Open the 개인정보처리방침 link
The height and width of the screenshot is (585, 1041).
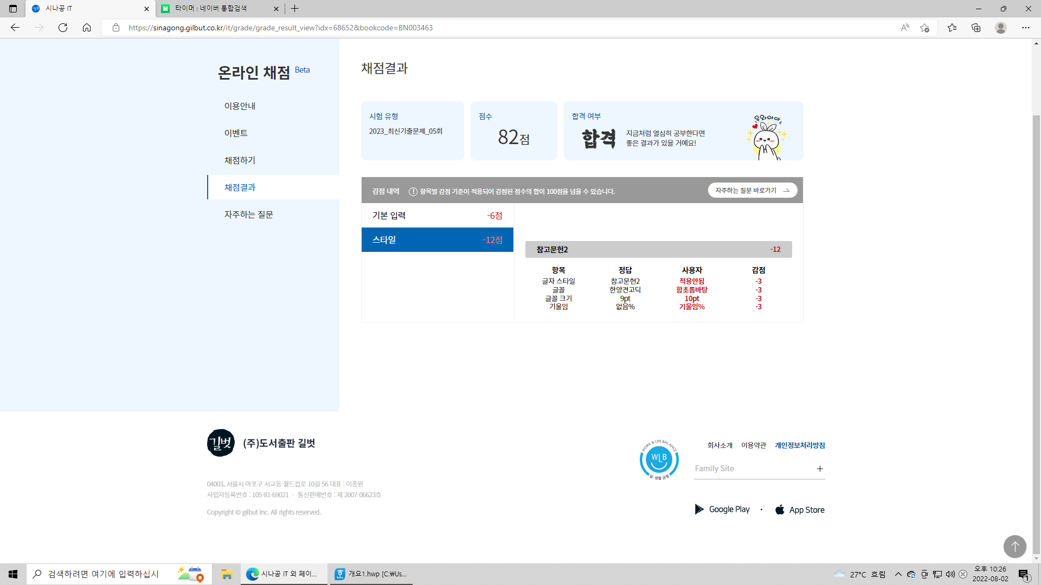[800, 445]
